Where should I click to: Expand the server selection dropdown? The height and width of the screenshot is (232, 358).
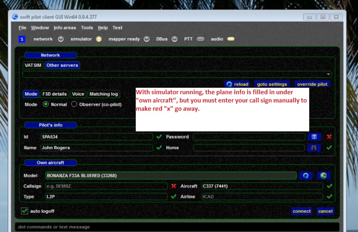pos(329,74)
